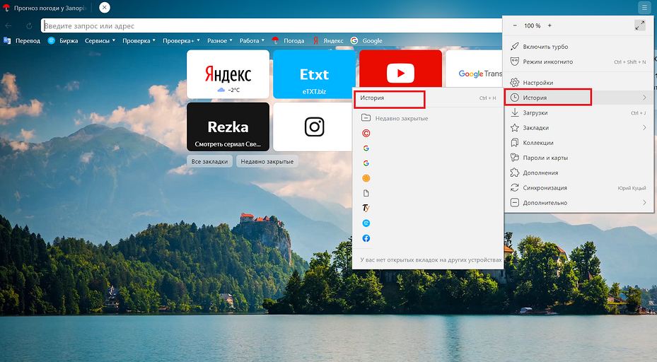Open second Google history entry icon

pos(366,163)
